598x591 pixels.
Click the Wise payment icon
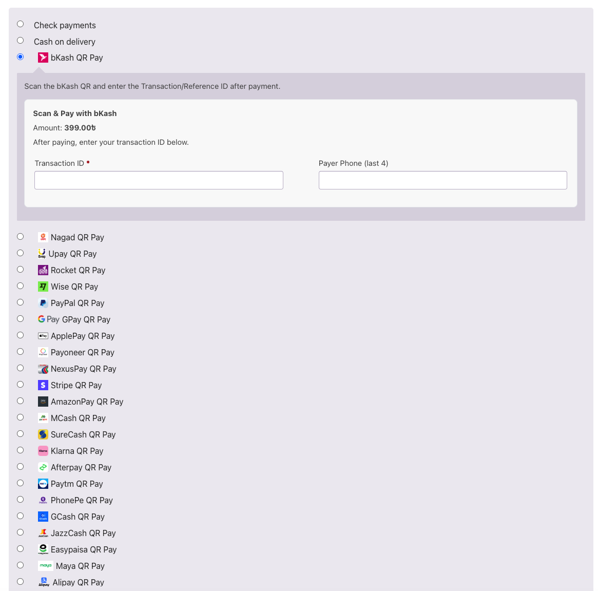(43, 286)
